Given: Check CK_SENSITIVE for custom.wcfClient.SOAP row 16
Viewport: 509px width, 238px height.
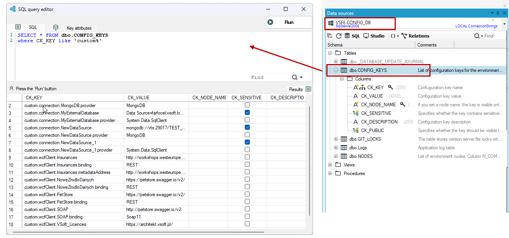Looking at the screenshot, I should pos(247,209).
